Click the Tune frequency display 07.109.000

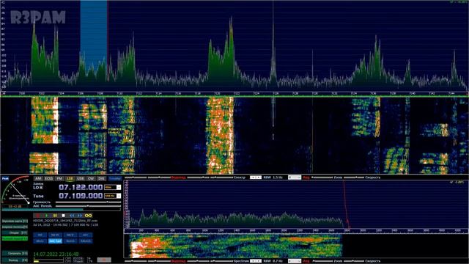(81, 196)
